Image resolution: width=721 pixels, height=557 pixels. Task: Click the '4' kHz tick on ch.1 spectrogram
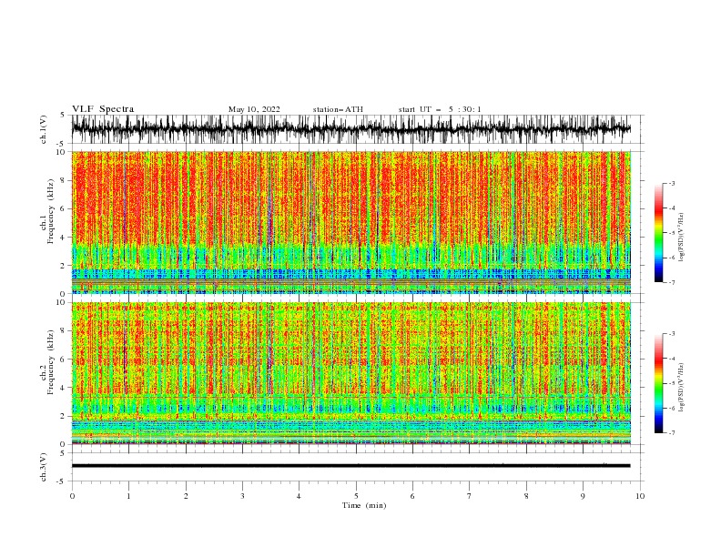pyautogui.click(x=63, y=238)
